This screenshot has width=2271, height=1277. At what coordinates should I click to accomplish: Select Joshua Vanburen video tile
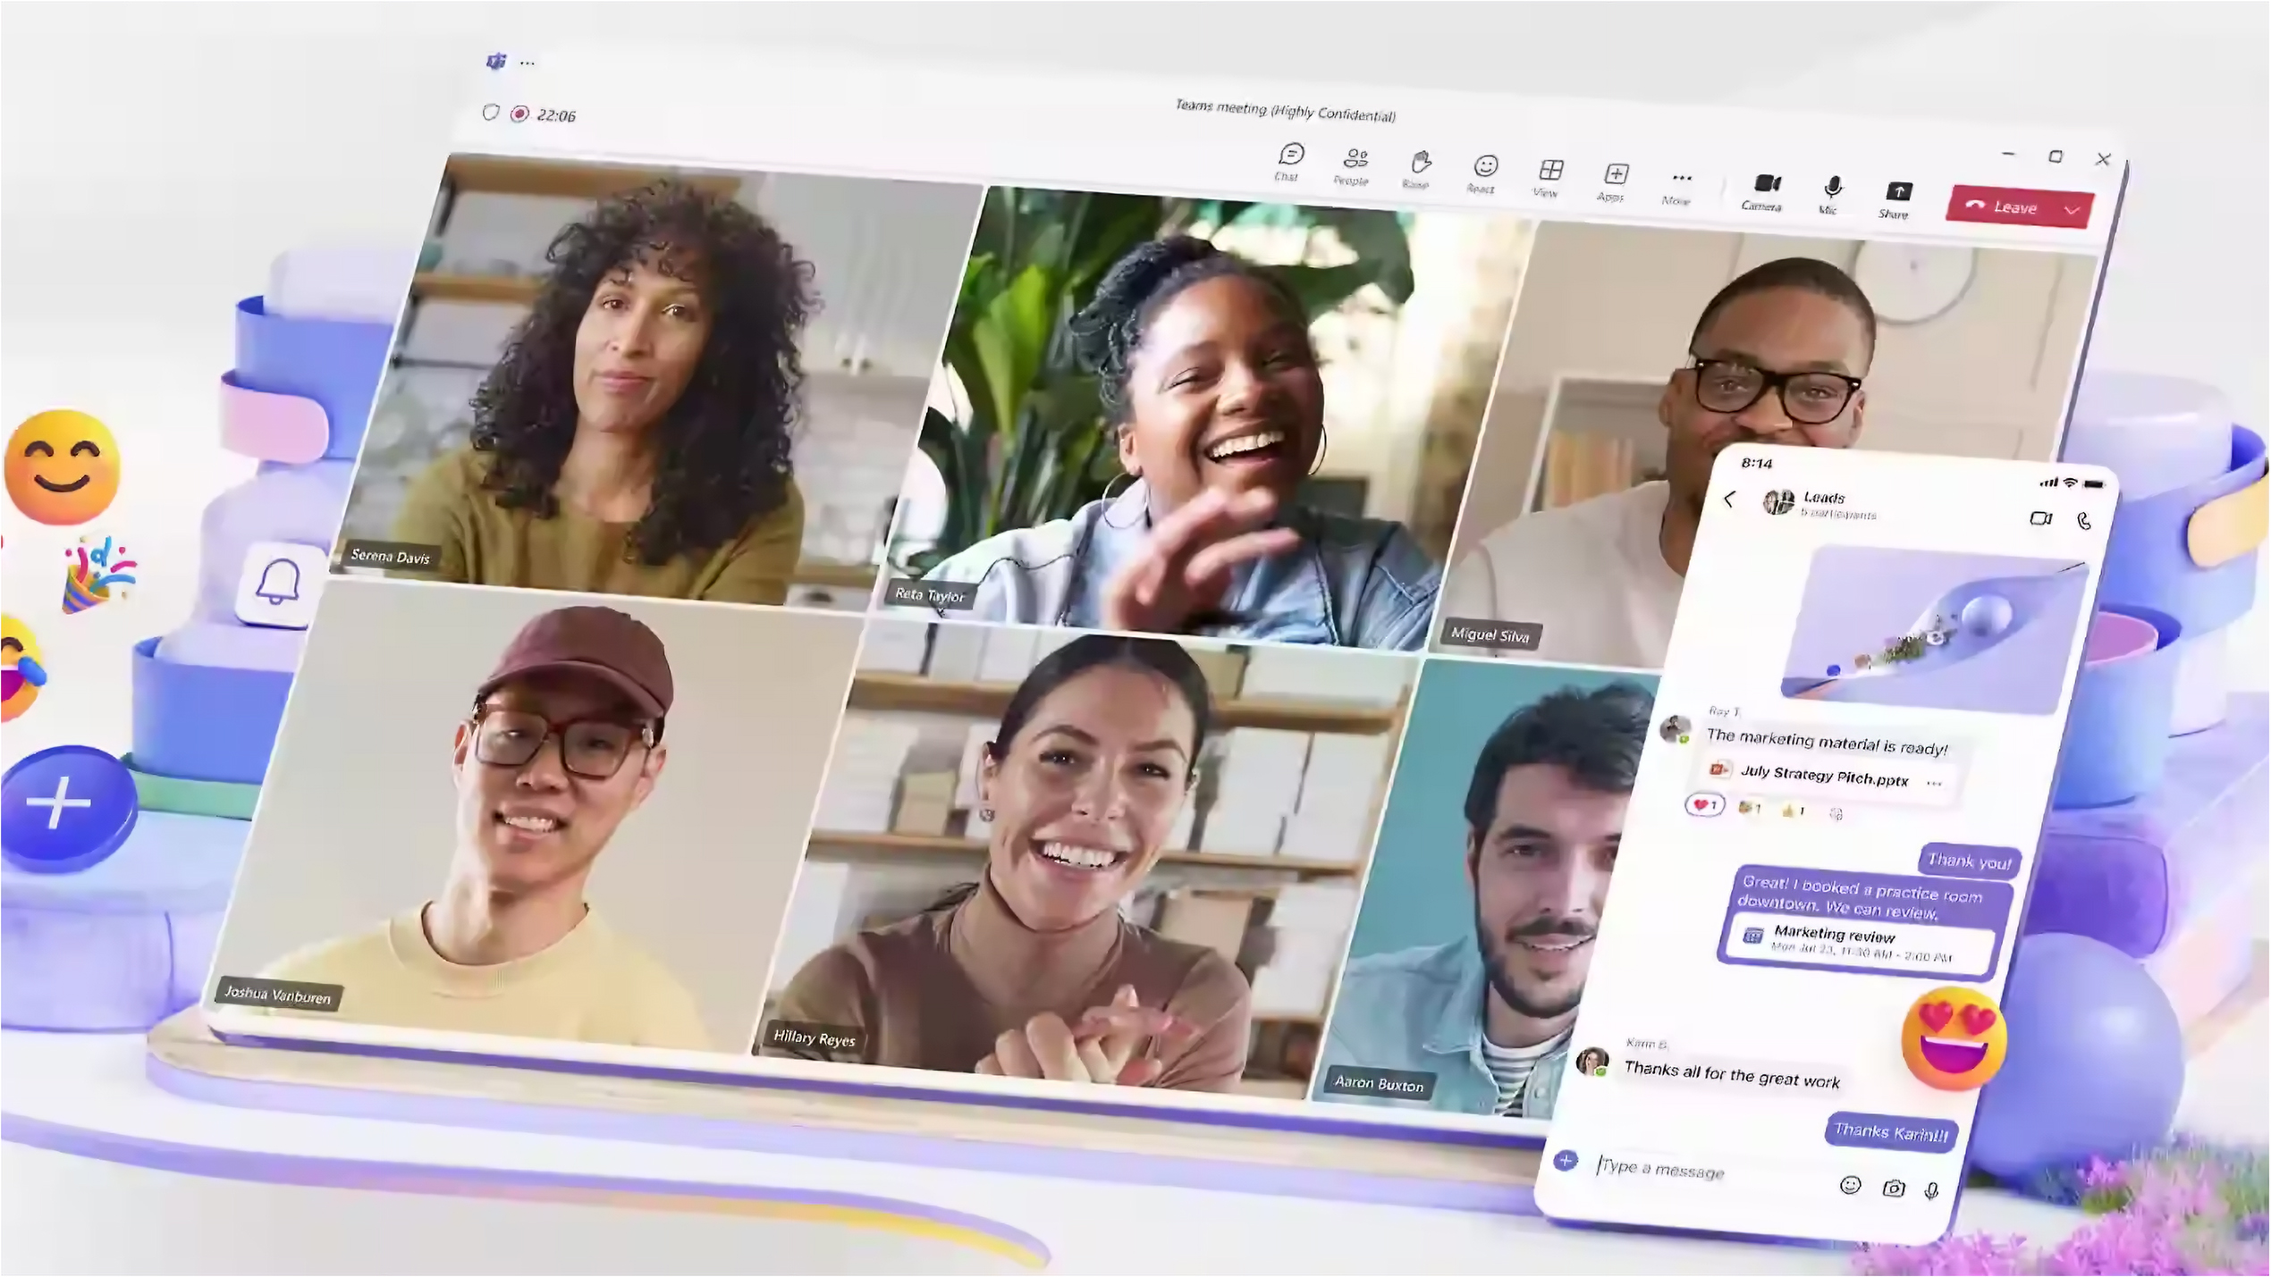(536, 813)
